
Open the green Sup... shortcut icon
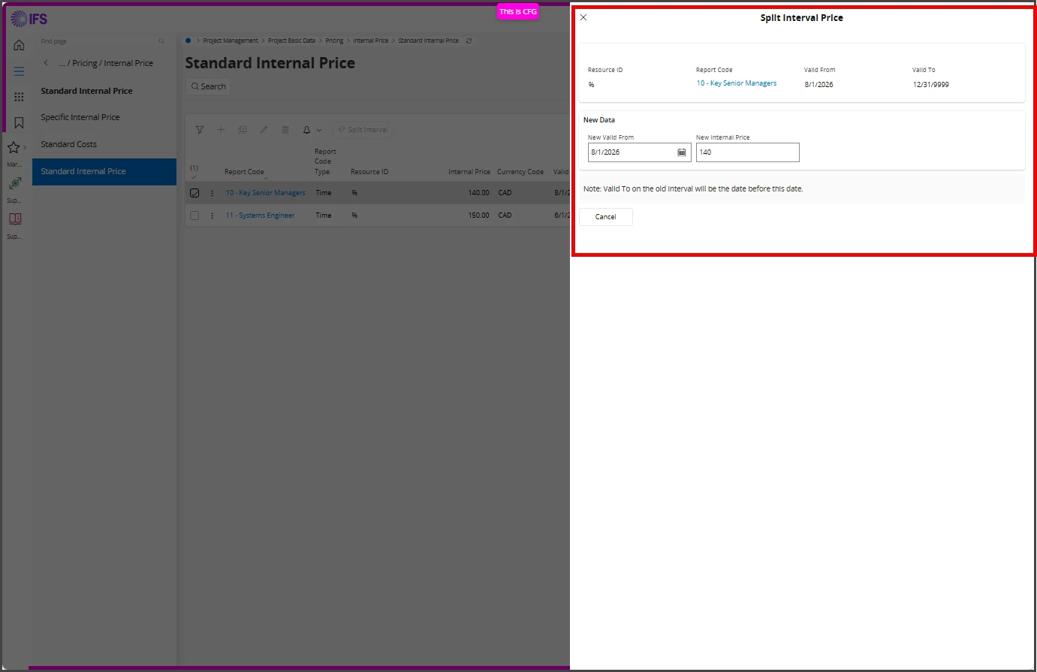14,183
